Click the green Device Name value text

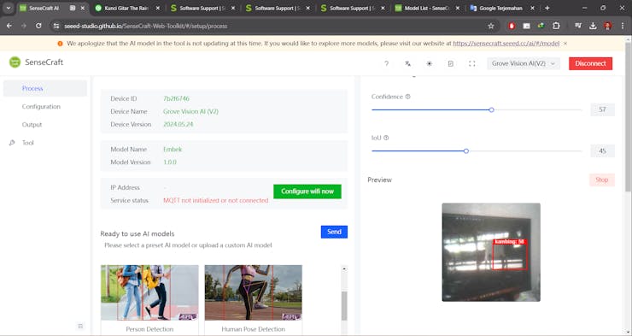(190, 111)
